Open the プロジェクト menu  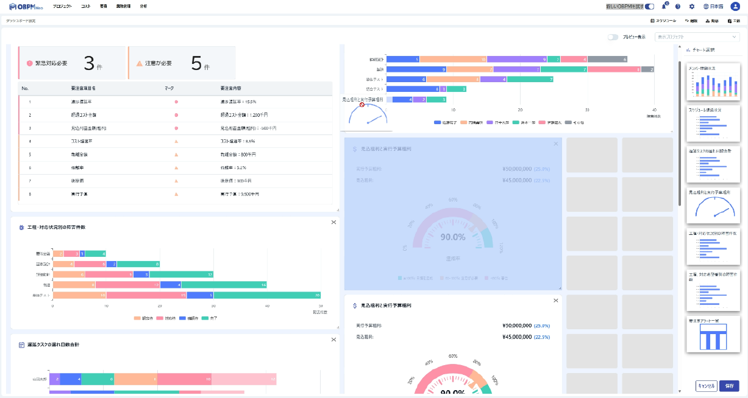[x=62, y=6]
